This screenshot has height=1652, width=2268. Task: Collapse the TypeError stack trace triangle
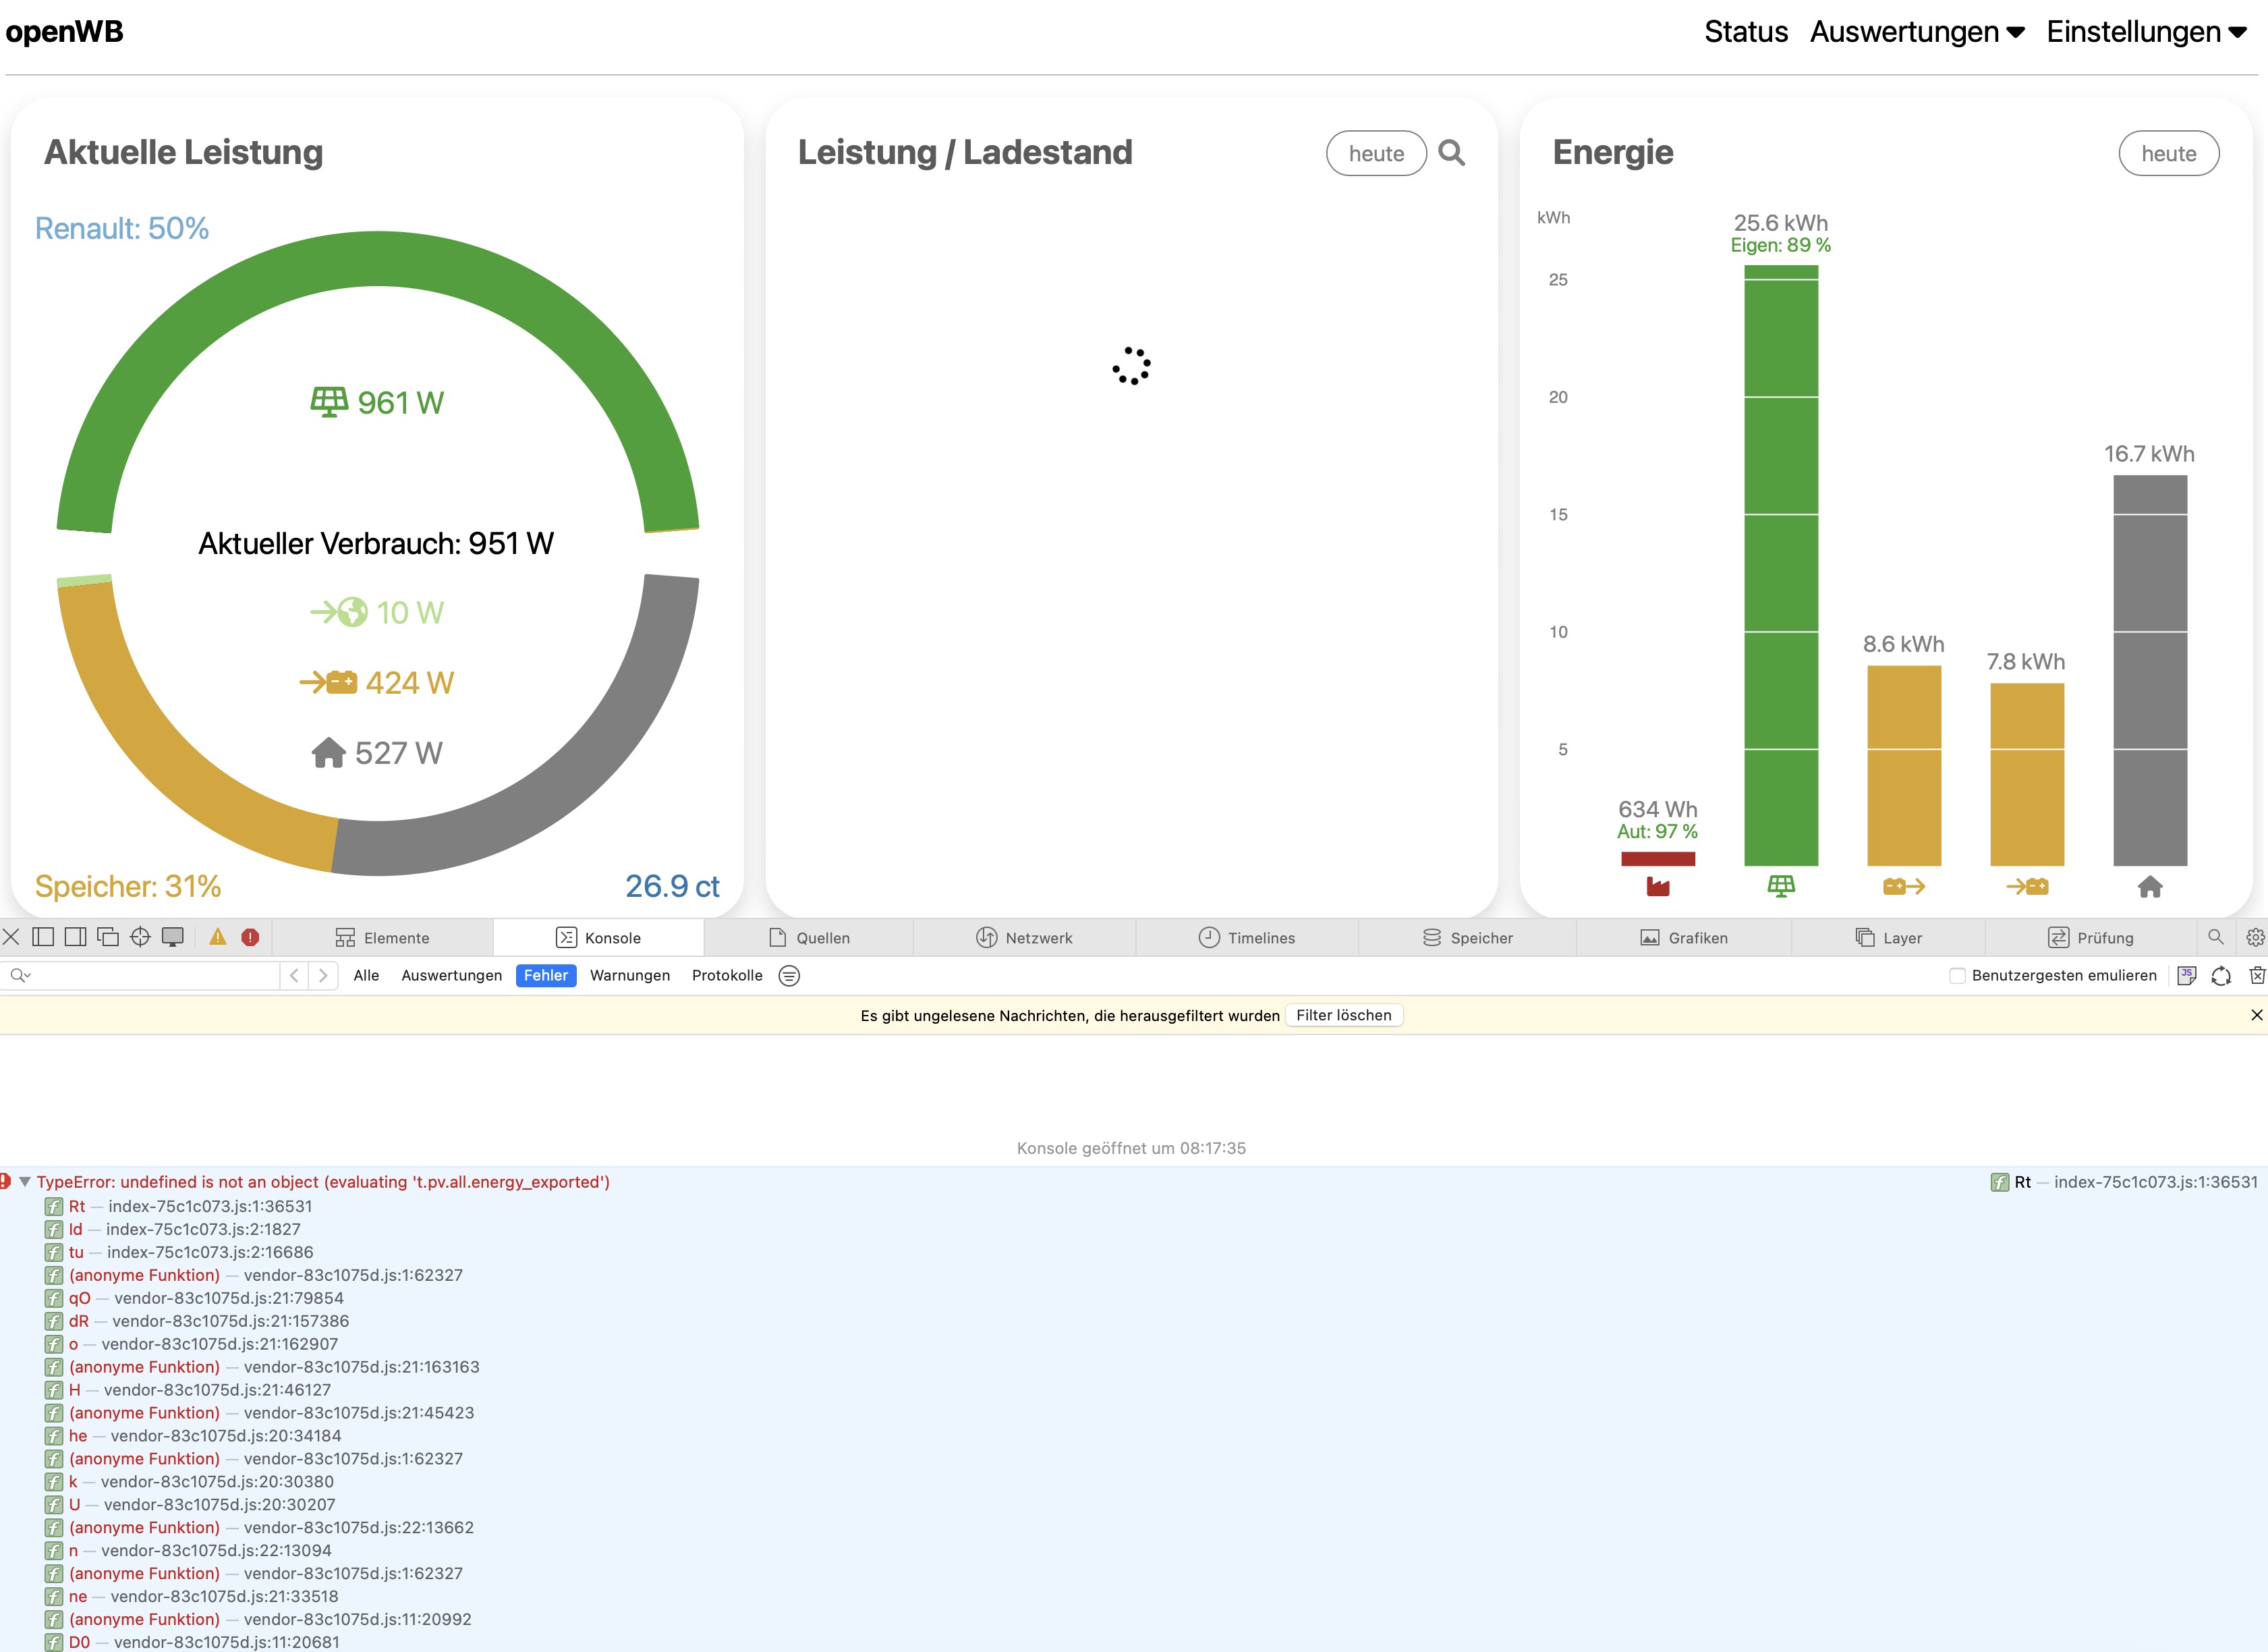point(25,1182)
